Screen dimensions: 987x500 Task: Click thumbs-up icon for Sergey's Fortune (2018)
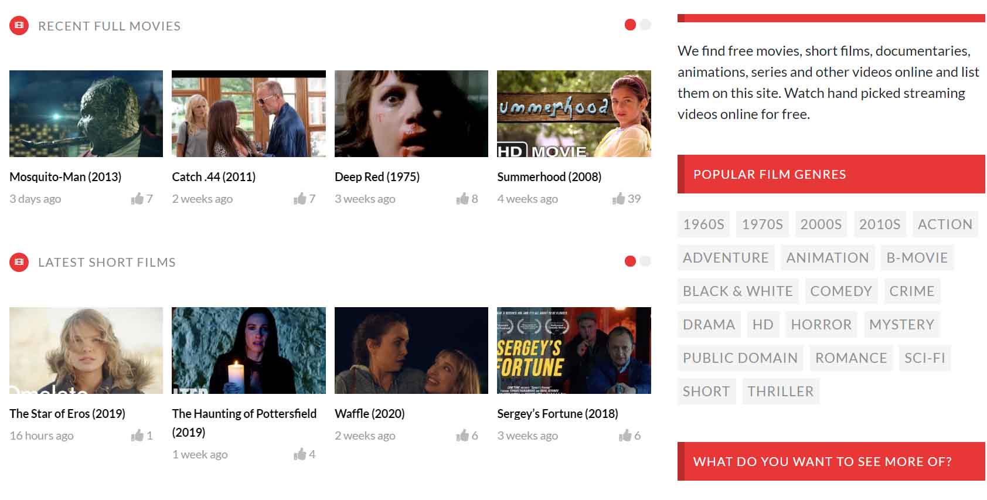coord(625,436)
